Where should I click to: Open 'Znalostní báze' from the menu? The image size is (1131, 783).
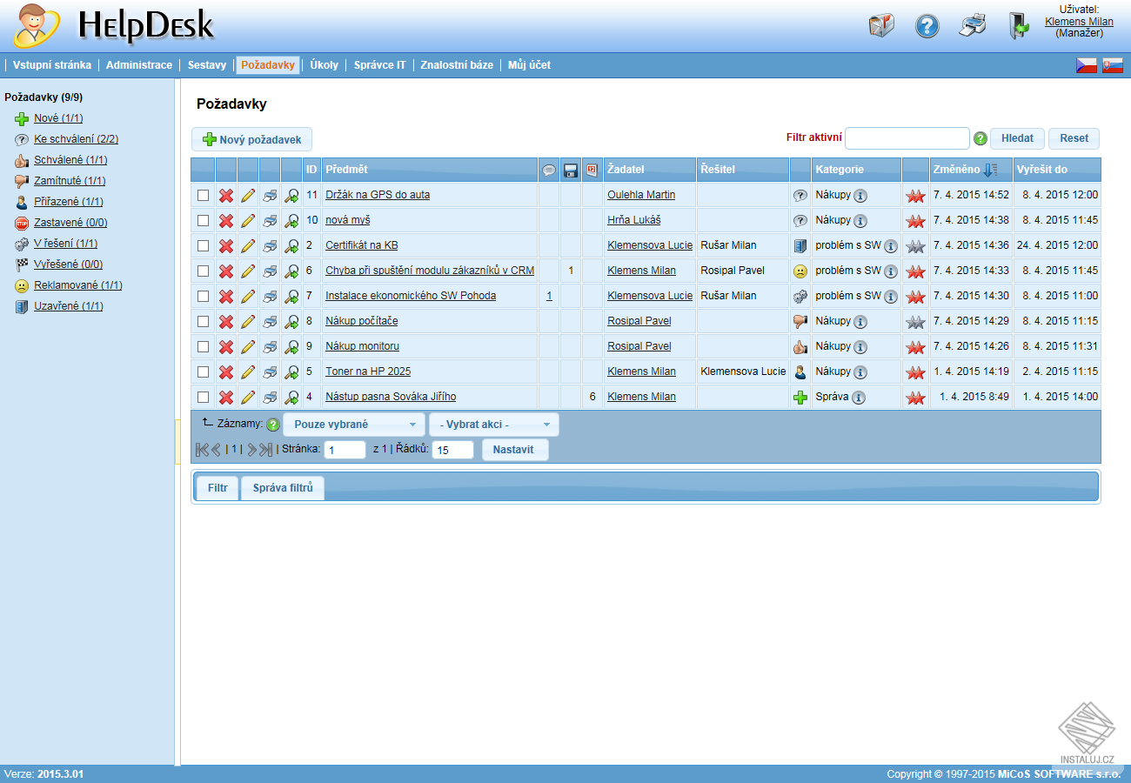click(457, 65)
